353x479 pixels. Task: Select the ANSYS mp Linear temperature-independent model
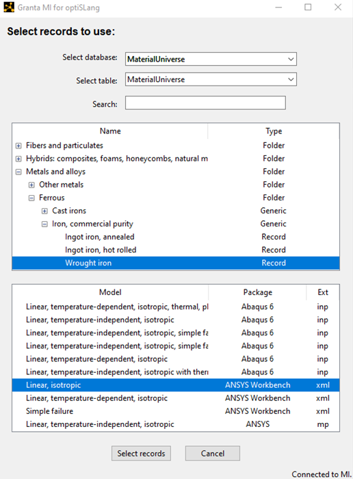pos(176,424)
